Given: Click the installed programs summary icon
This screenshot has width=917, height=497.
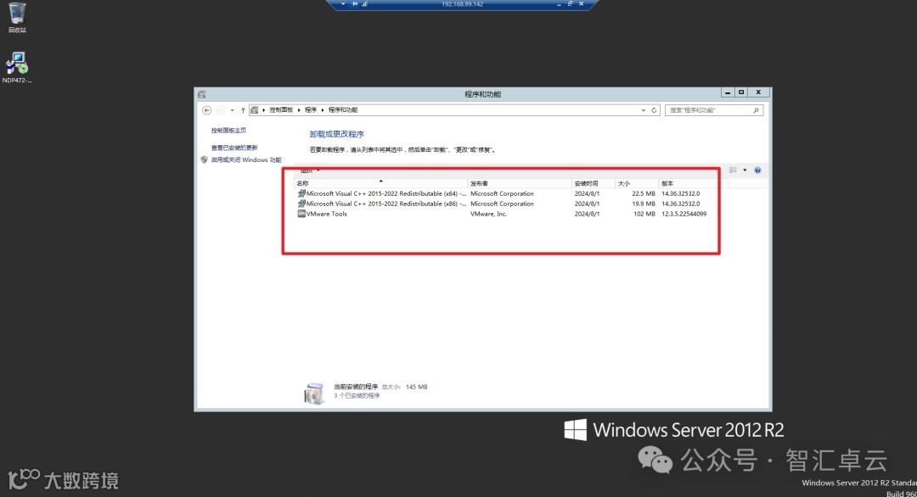Looking at the screenshot, I should (x=315, y=393).
